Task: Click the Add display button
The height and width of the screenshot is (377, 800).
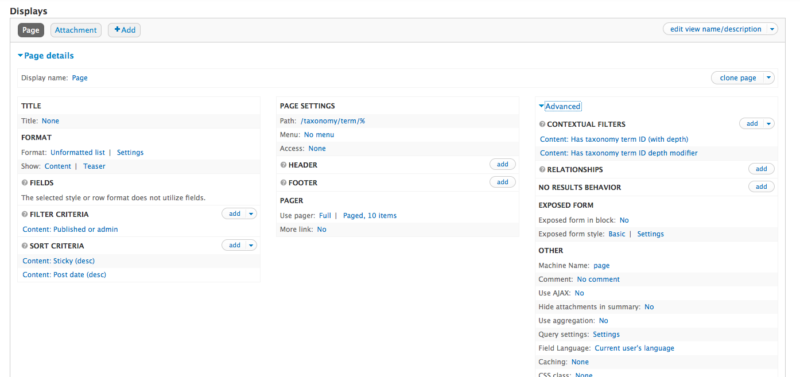Action: (x=125, y=30)
